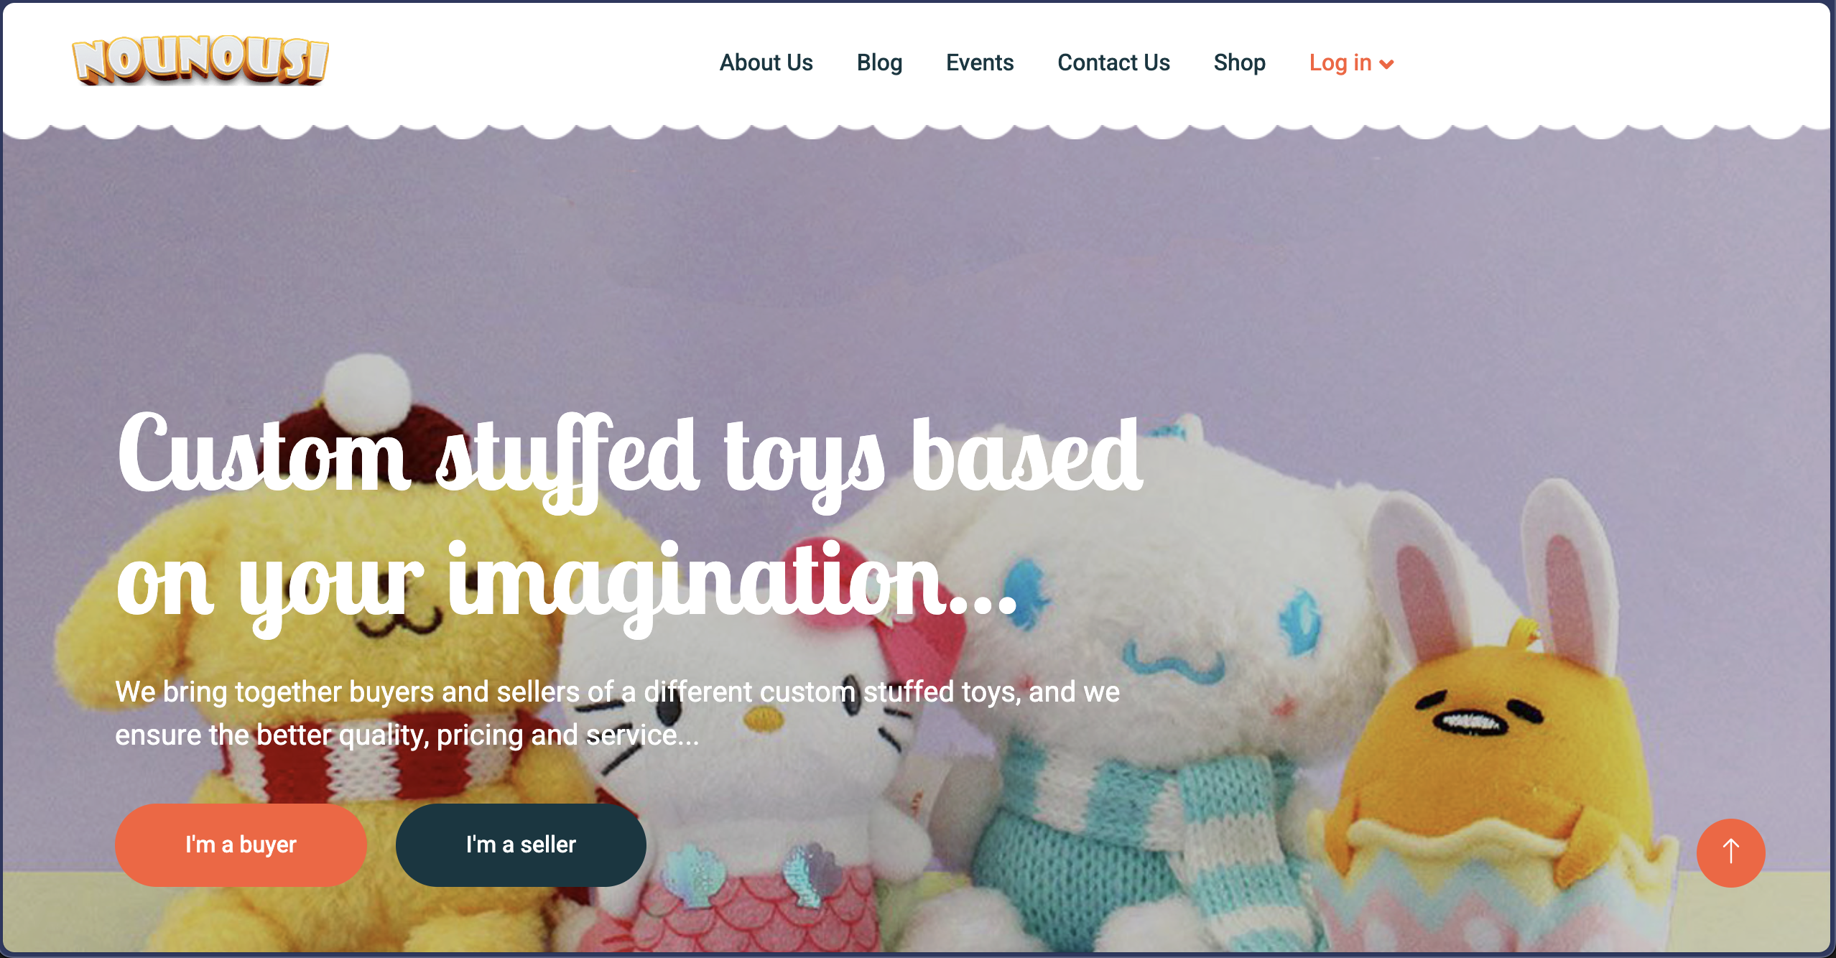Viewport: 1836px width, 958px height.
Task: Go to the Contact Us page
Action: [x=1113, y=63]
